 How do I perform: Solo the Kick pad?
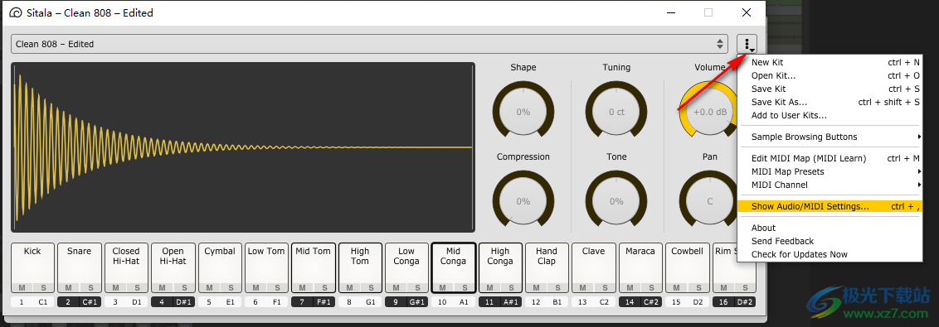point(43,287)
